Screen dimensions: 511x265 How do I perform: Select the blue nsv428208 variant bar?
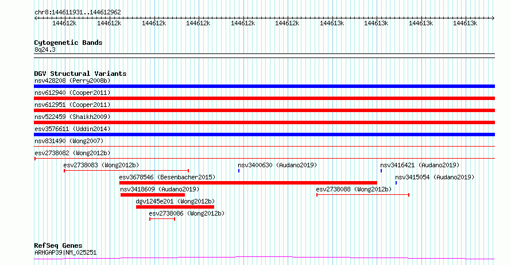[264, 86]
